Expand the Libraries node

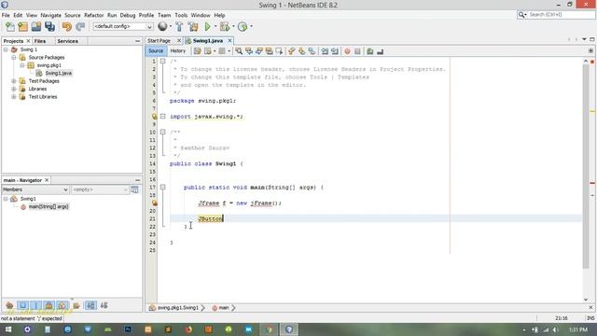pos(14,89)
